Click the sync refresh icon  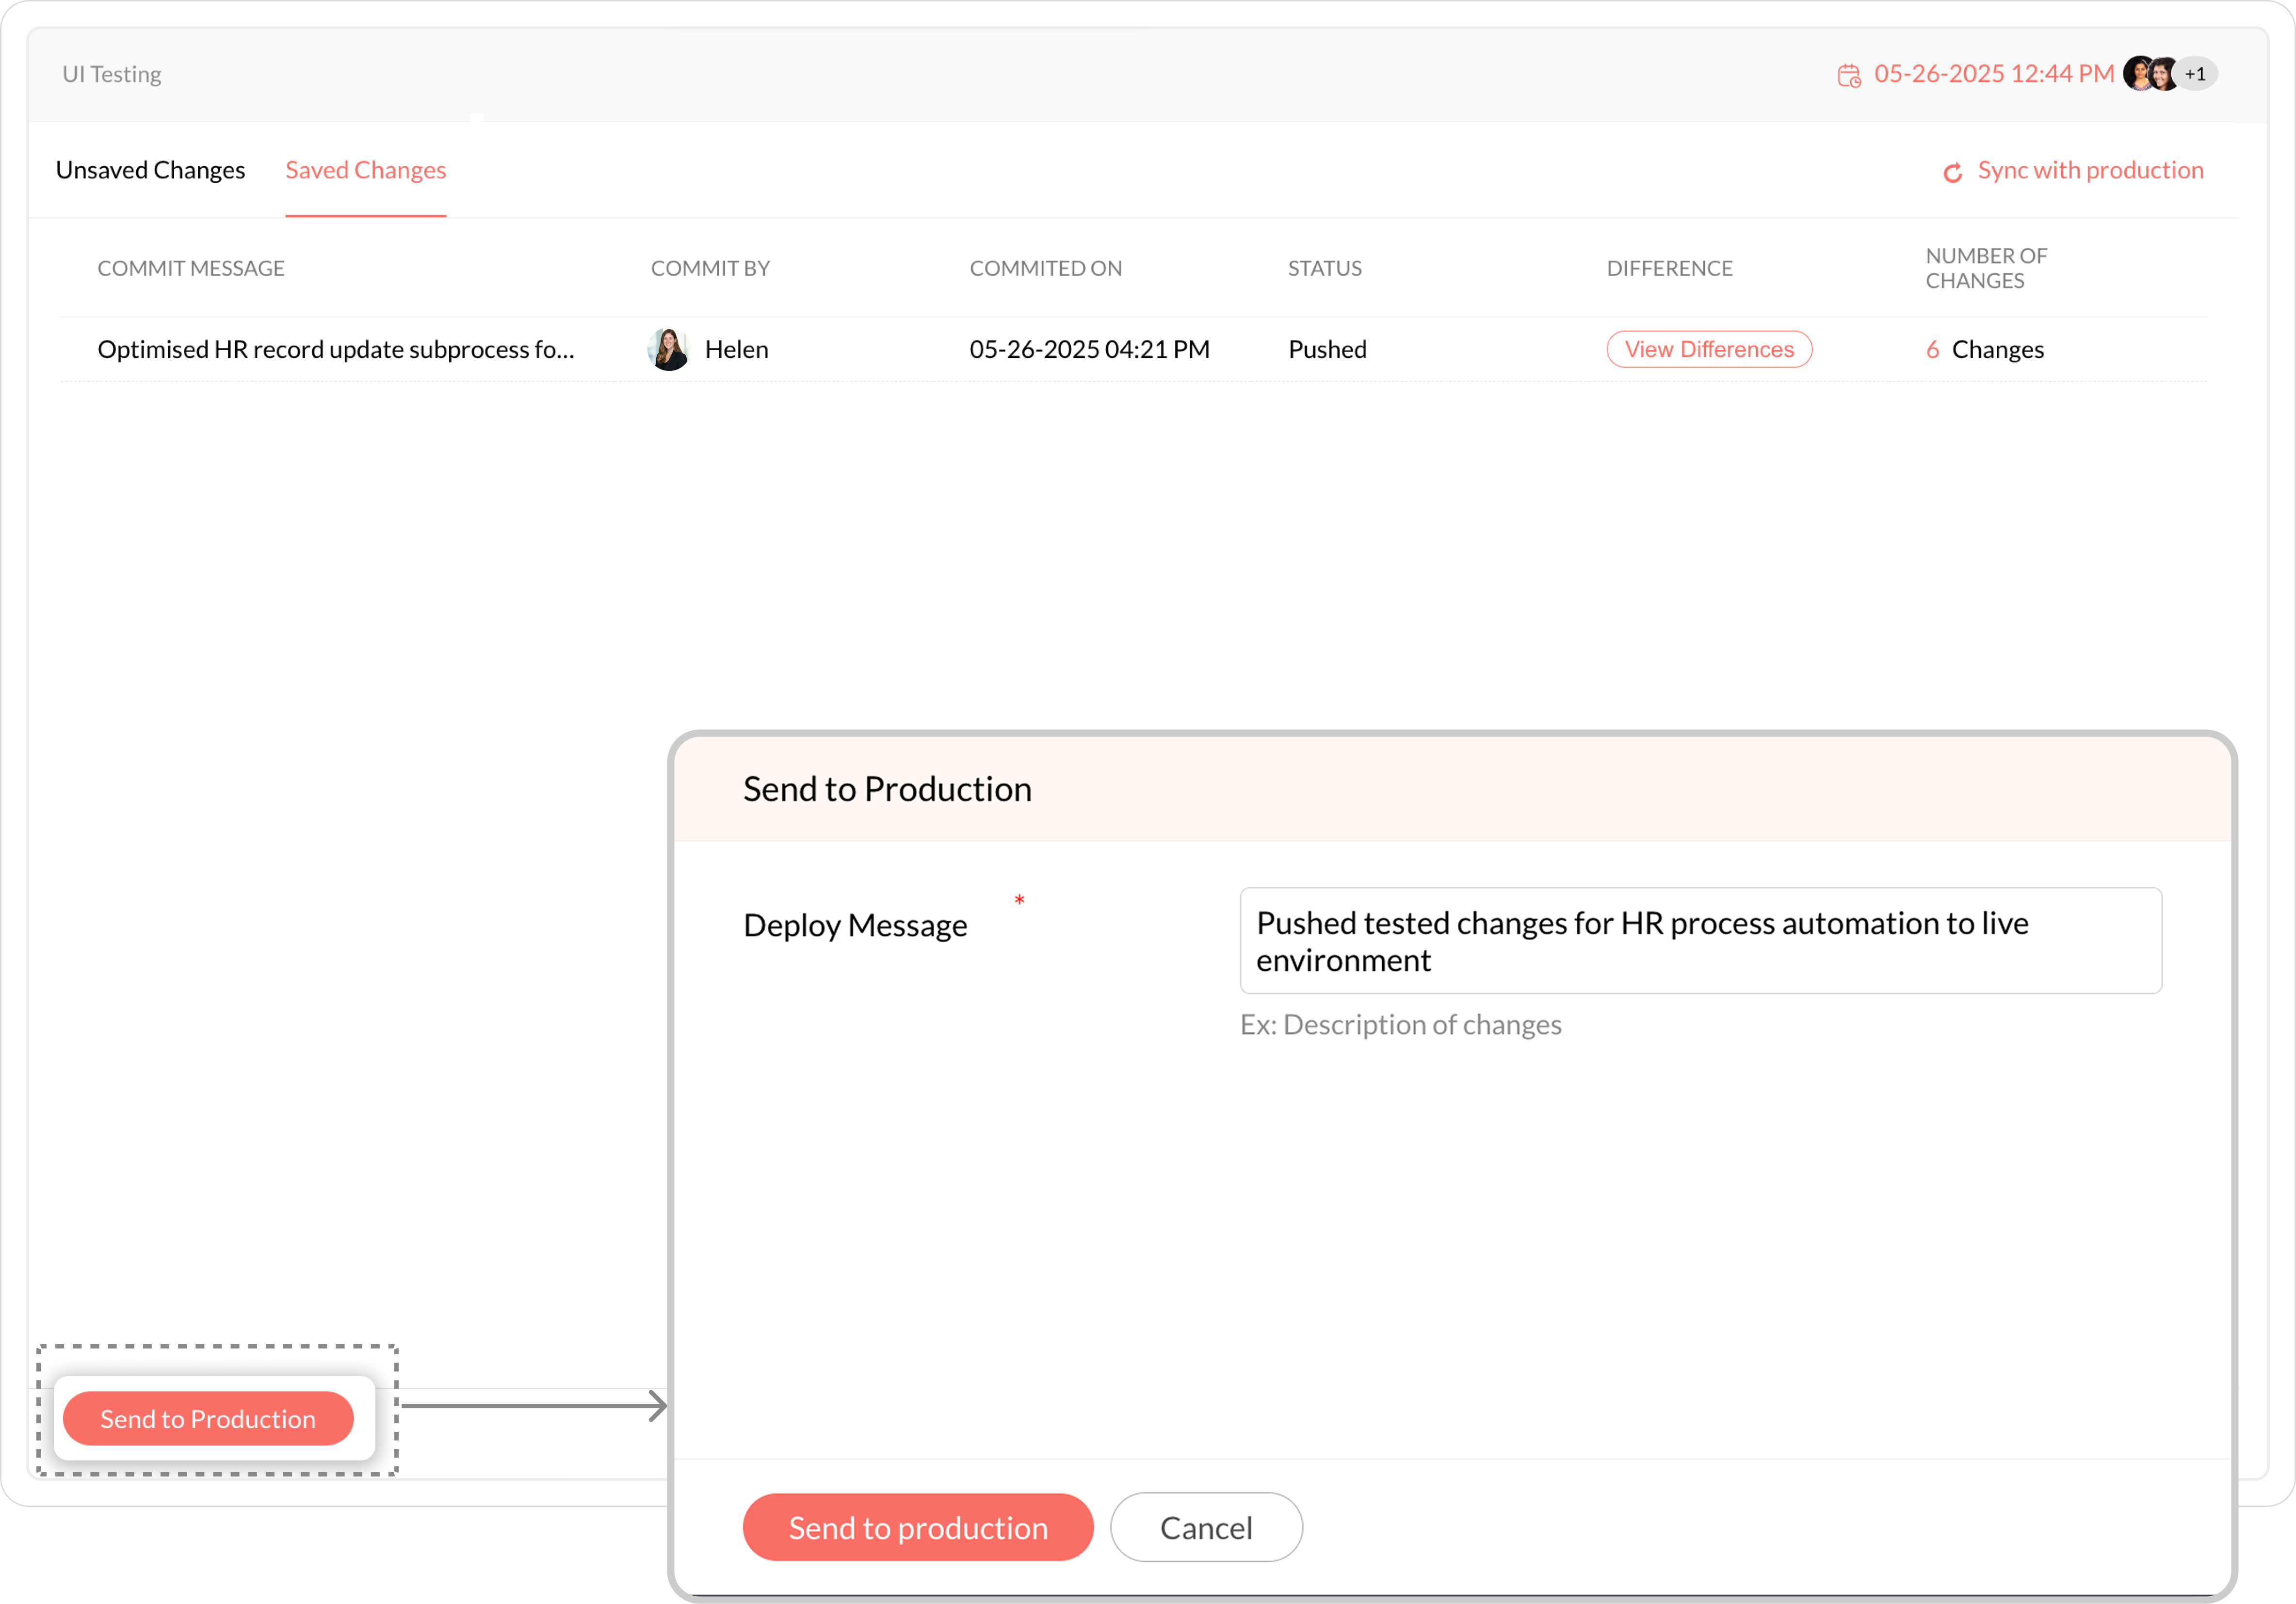[x=1952, y=173]
